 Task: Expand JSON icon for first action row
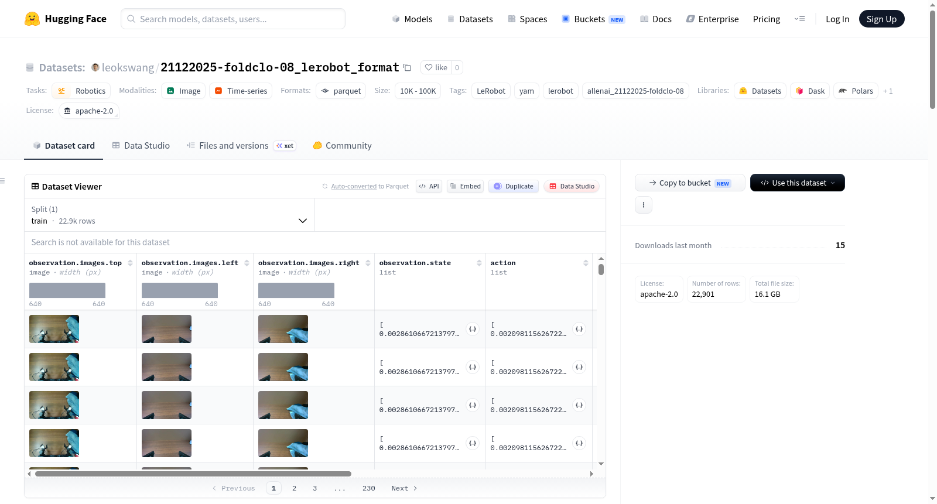(579, 329)
